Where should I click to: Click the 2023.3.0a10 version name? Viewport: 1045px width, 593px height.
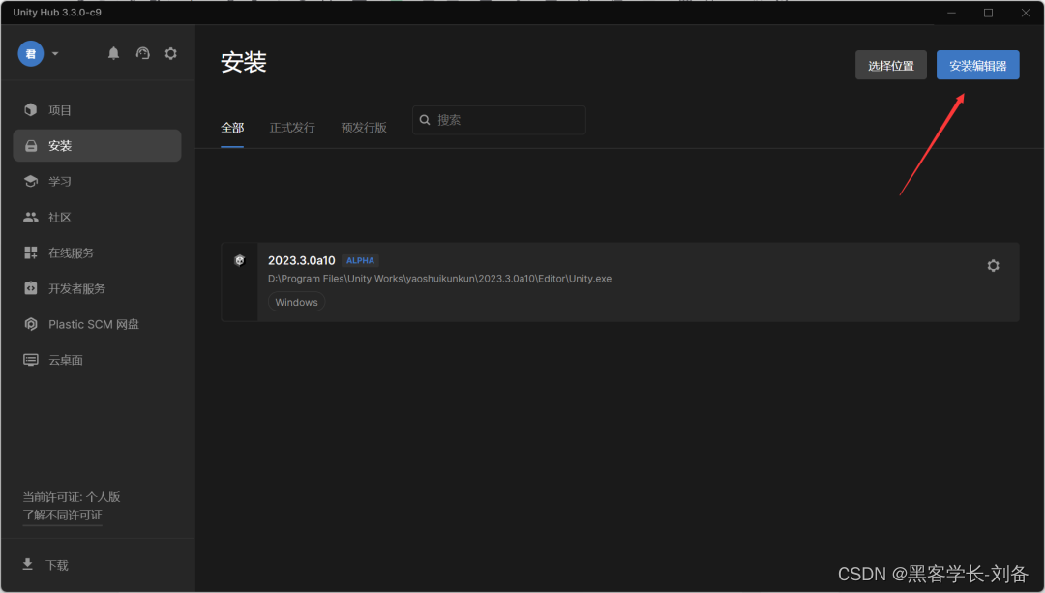[301, 260]
